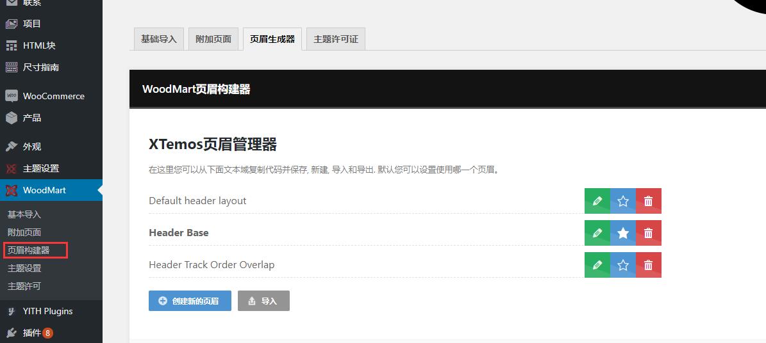Click the 项目 portfolio icon
The height and width of the screenshot is (343, 766).
[12, 24]
